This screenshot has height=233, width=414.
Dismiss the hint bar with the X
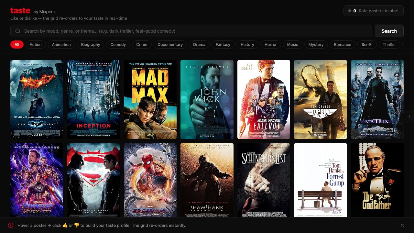click(402, 225)
